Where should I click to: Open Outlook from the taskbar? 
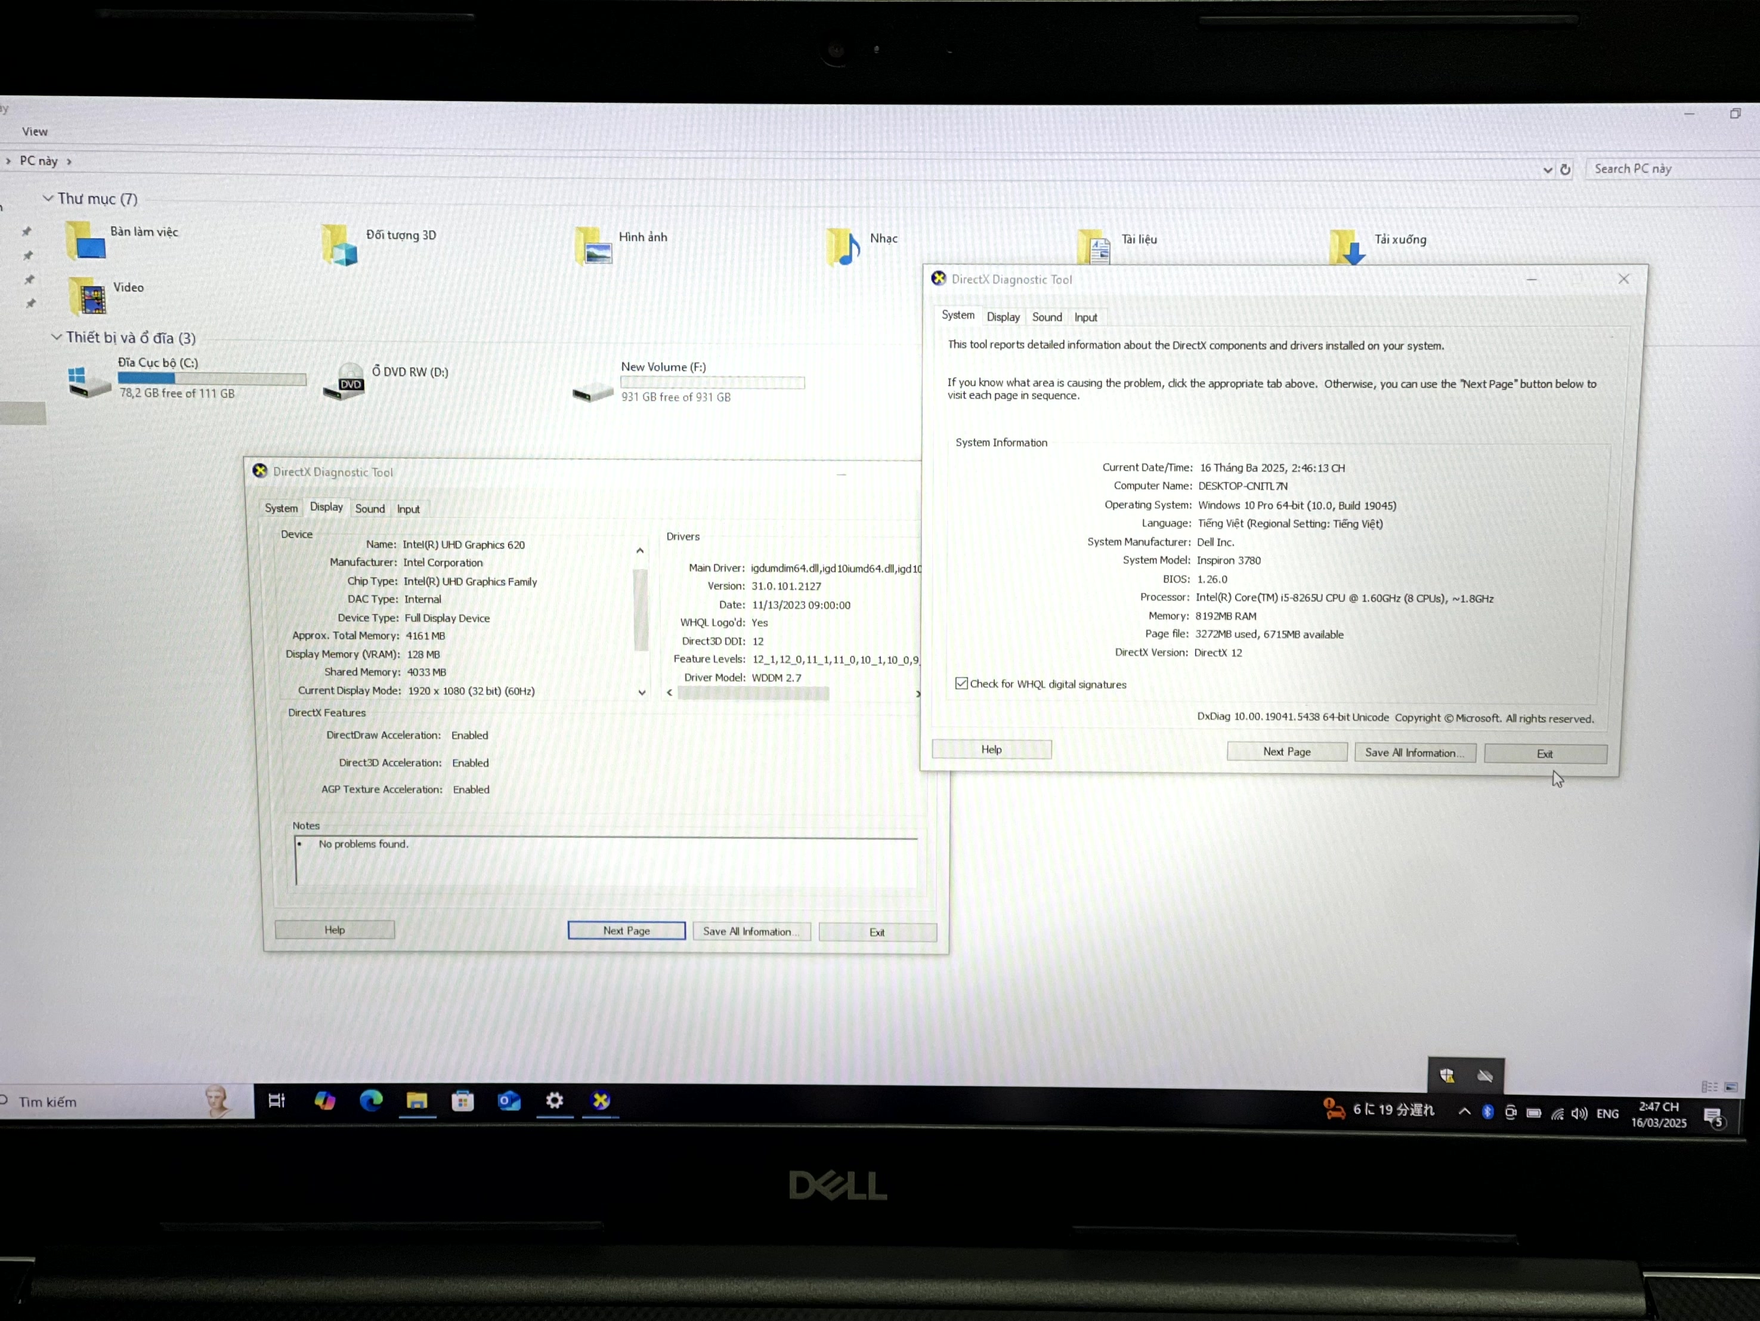(508, 1101)
